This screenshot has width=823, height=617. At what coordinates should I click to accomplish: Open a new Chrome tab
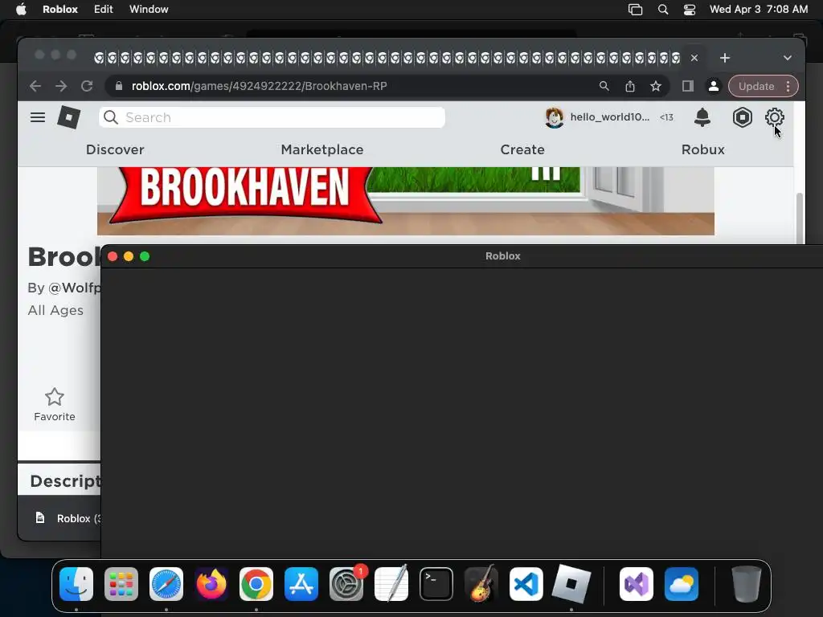[x=725, y=58]
